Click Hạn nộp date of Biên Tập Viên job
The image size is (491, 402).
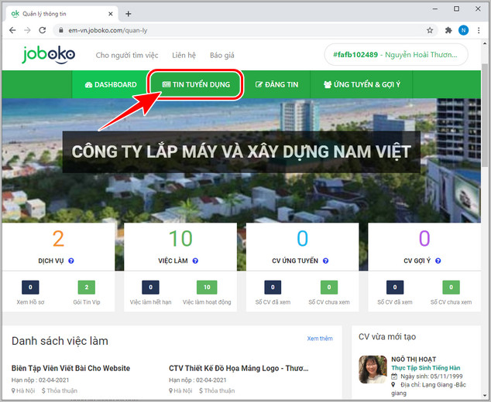(40, 380)
